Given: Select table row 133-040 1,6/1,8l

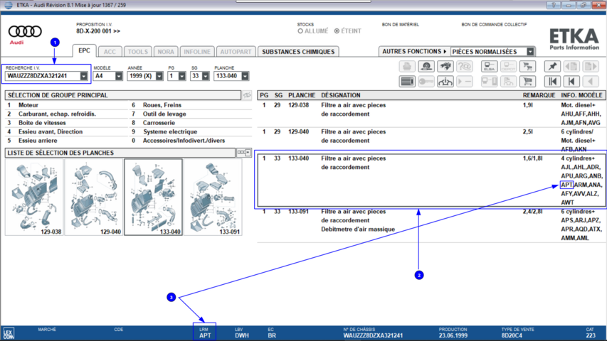Looking at the screenshot, I should click(432, 180).
